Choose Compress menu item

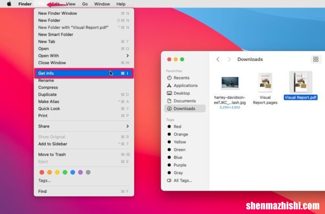coord(84,88)
